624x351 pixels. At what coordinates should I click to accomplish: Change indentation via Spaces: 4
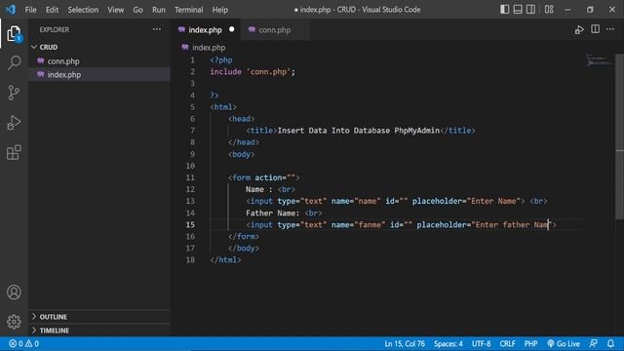[x=448, y=343]
